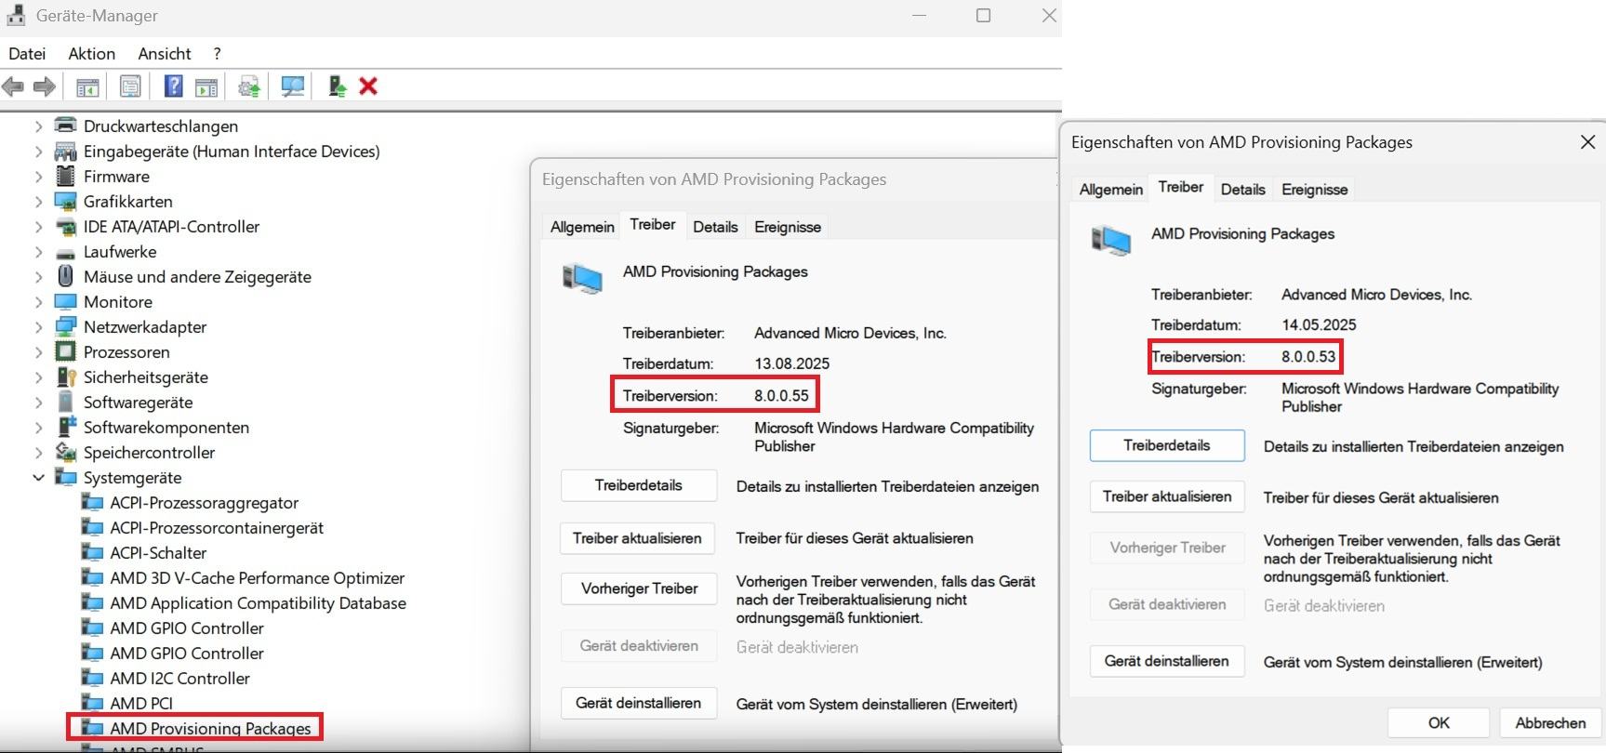Open Ereignisse tab in right properties dialog

pyautogui.click(x=1314, y=190)
